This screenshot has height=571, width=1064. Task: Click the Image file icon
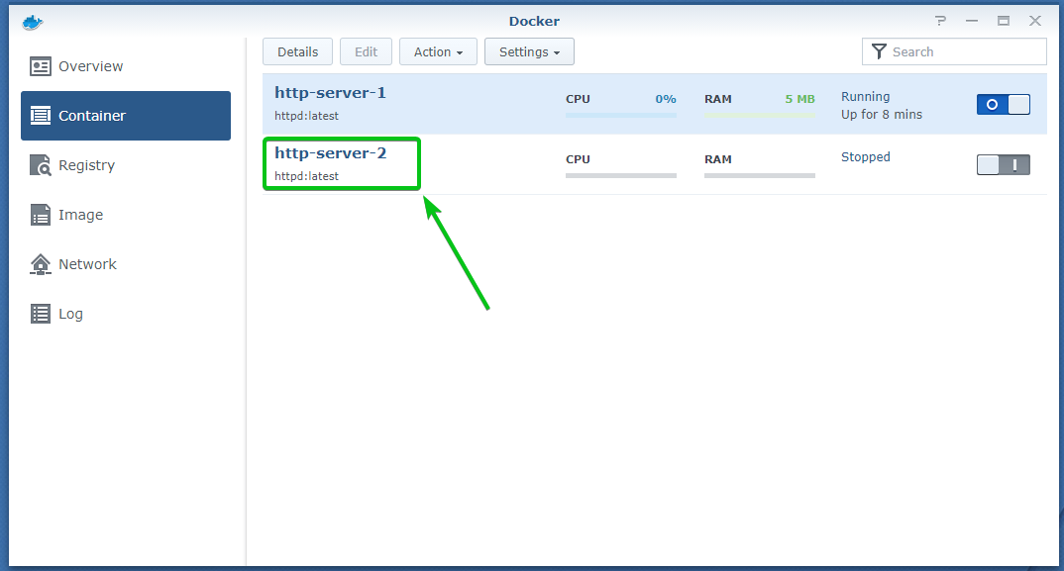(x=40, y=215)
